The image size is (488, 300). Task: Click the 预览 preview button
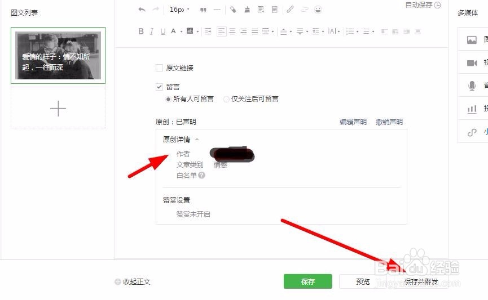pyautogui.click(x=363, y=281)
